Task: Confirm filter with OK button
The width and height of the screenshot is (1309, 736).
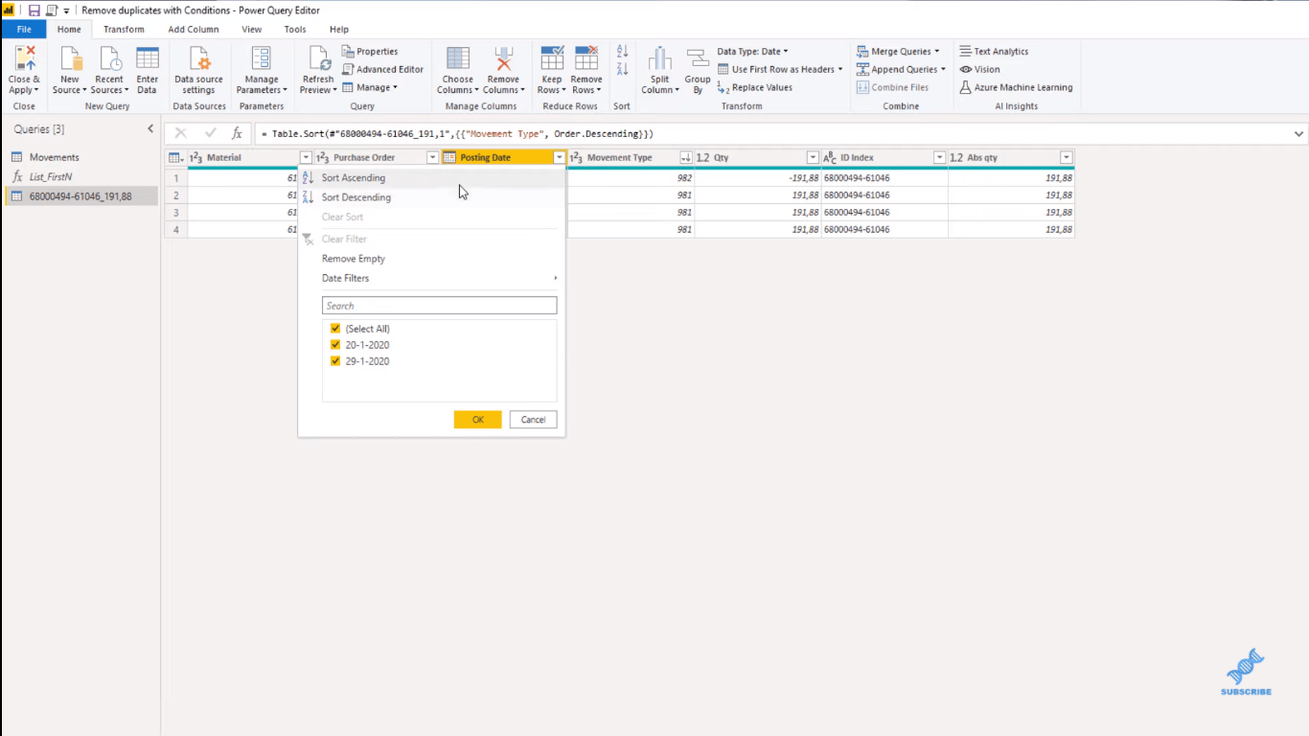Action: pos(477,420)
